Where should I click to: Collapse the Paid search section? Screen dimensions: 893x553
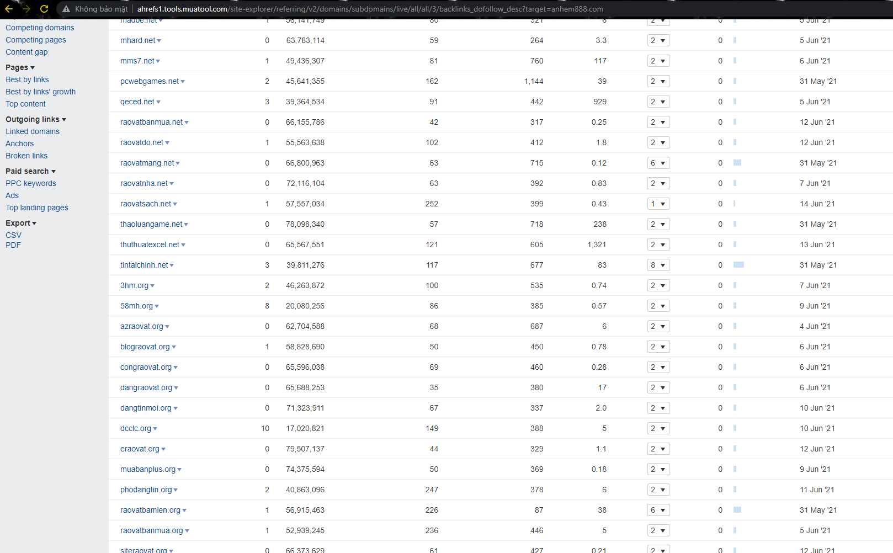point(30,171)
